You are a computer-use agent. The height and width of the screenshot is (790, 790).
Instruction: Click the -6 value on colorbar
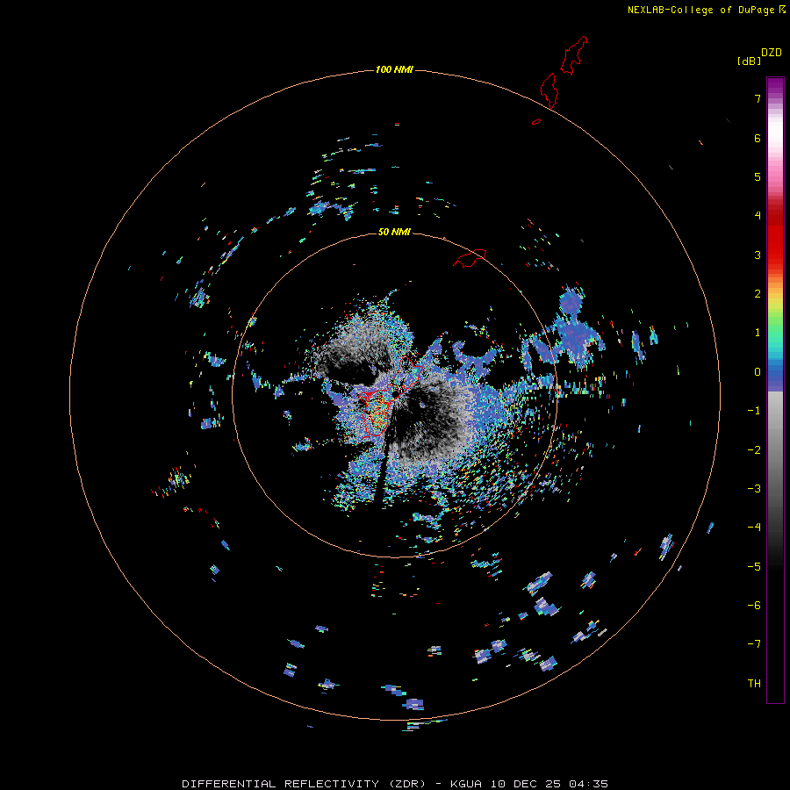tap(754, 606)
